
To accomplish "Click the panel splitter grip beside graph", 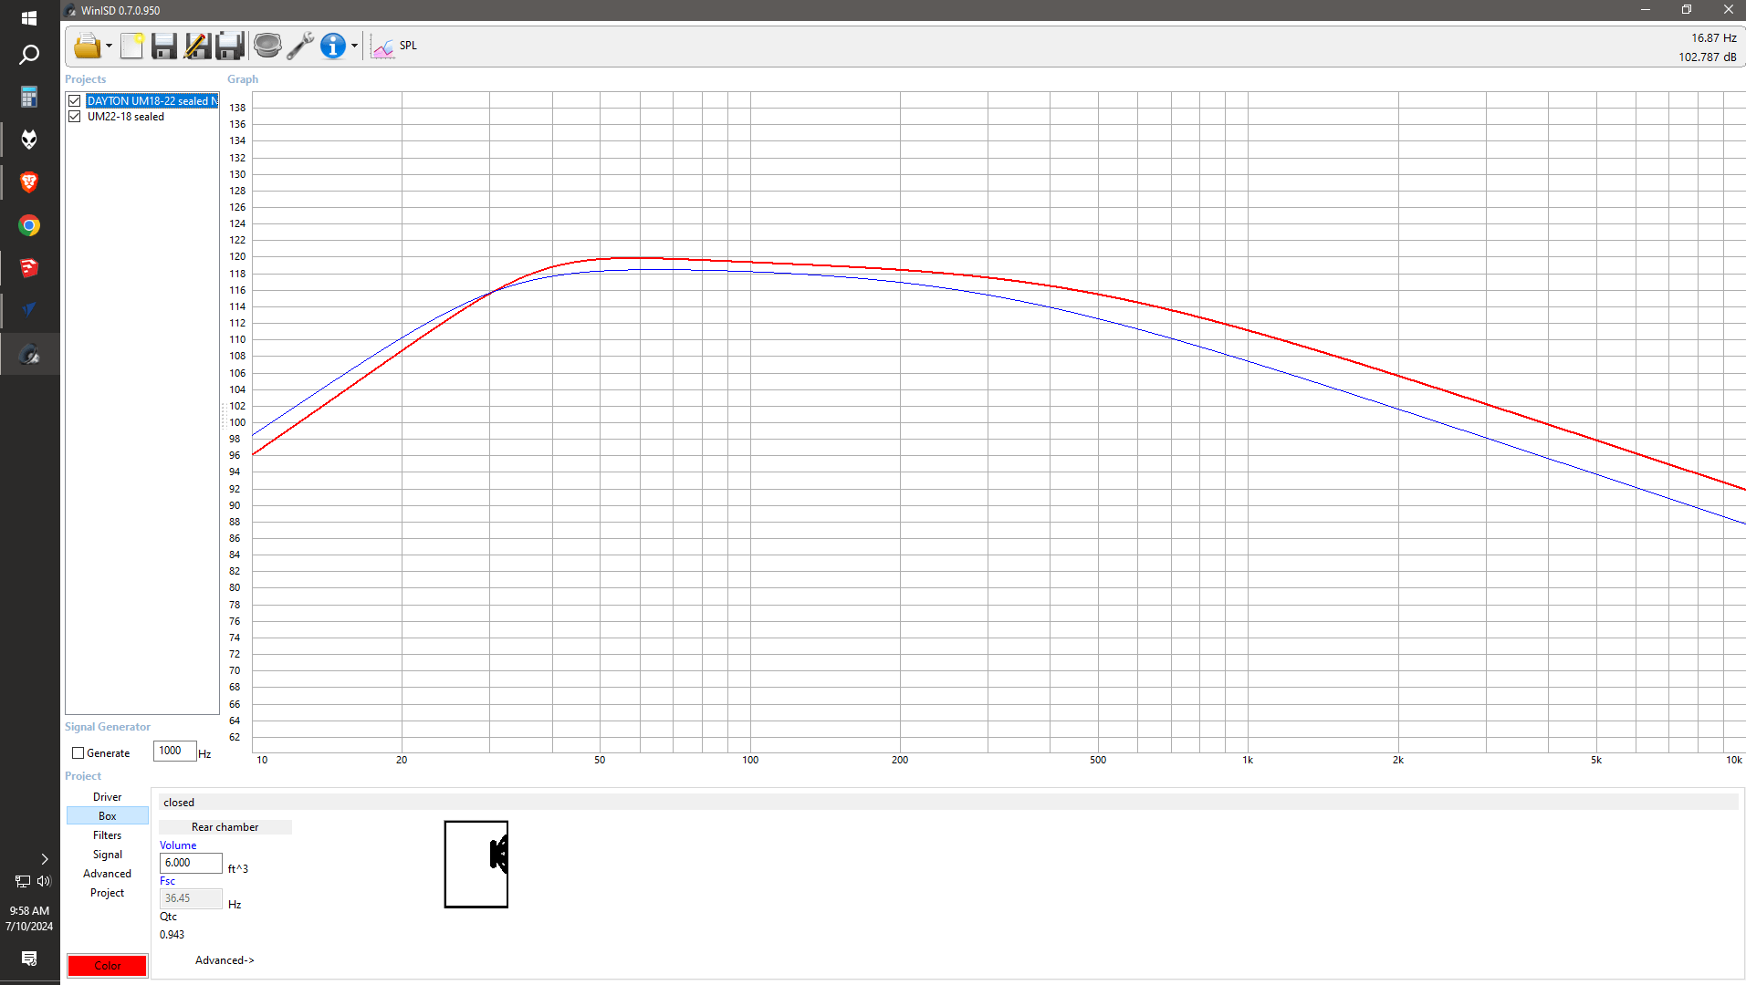I will point(223,416).
